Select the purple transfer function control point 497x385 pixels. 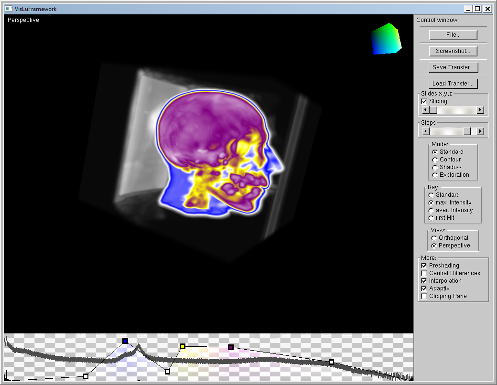coord(231,347)
